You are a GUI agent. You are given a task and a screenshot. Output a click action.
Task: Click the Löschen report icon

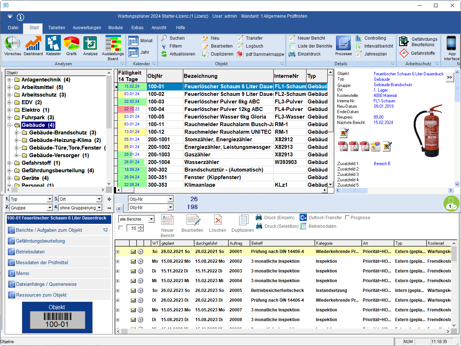218,221
